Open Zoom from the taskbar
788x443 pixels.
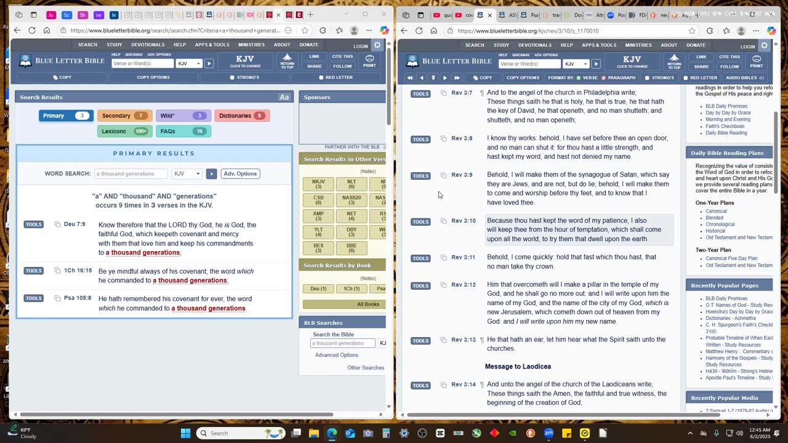click(x=549, y=433)
